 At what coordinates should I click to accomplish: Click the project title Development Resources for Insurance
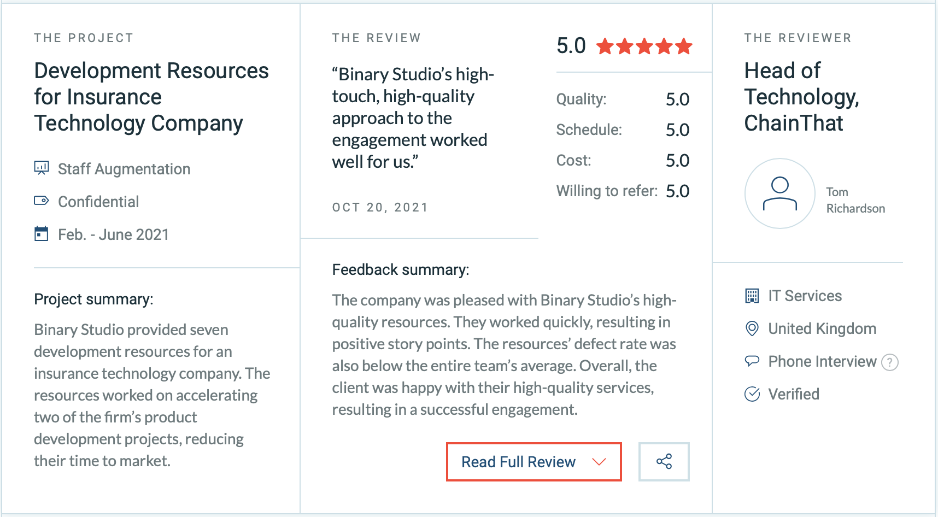pos(151,97)
